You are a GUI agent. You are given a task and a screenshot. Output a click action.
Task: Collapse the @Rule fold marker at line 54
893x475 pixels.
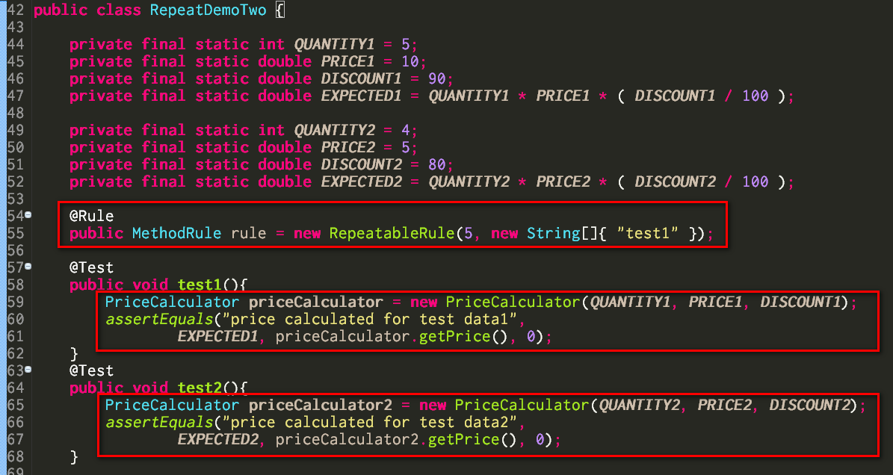(x=28, y=215)
